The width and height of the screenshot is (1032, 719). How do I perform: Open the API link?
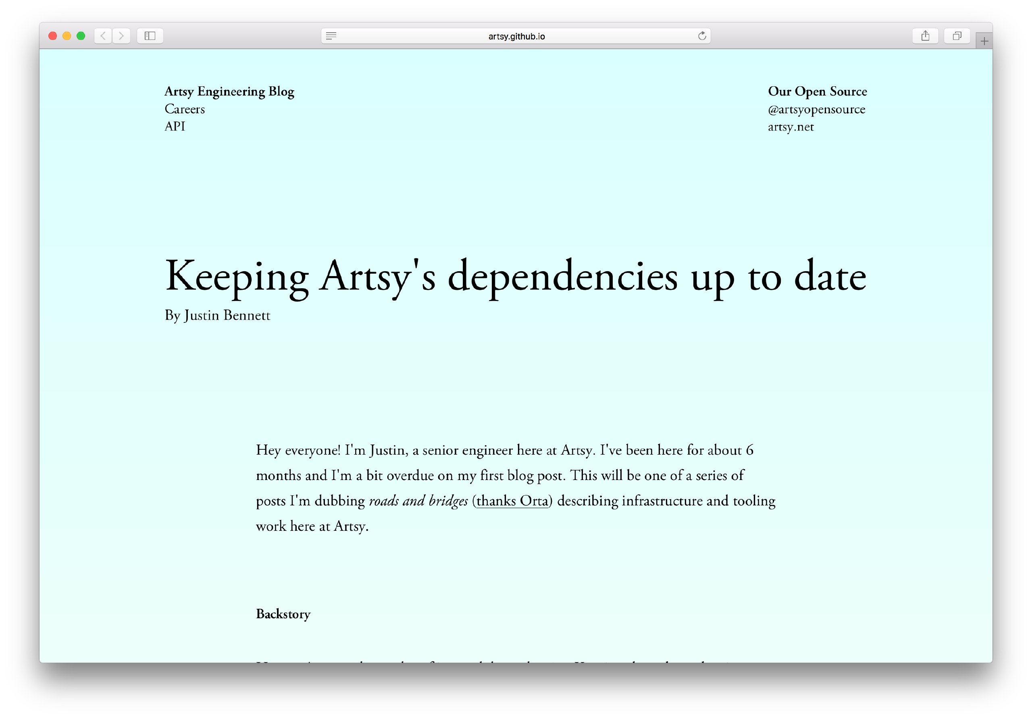[x=175, y=126]
